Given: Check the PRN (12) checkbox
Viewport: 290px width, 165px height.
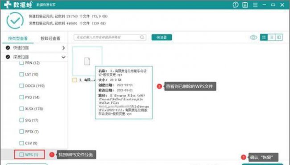Looking at the screenshot, I should pyautogui.click(x=21, y=63).
